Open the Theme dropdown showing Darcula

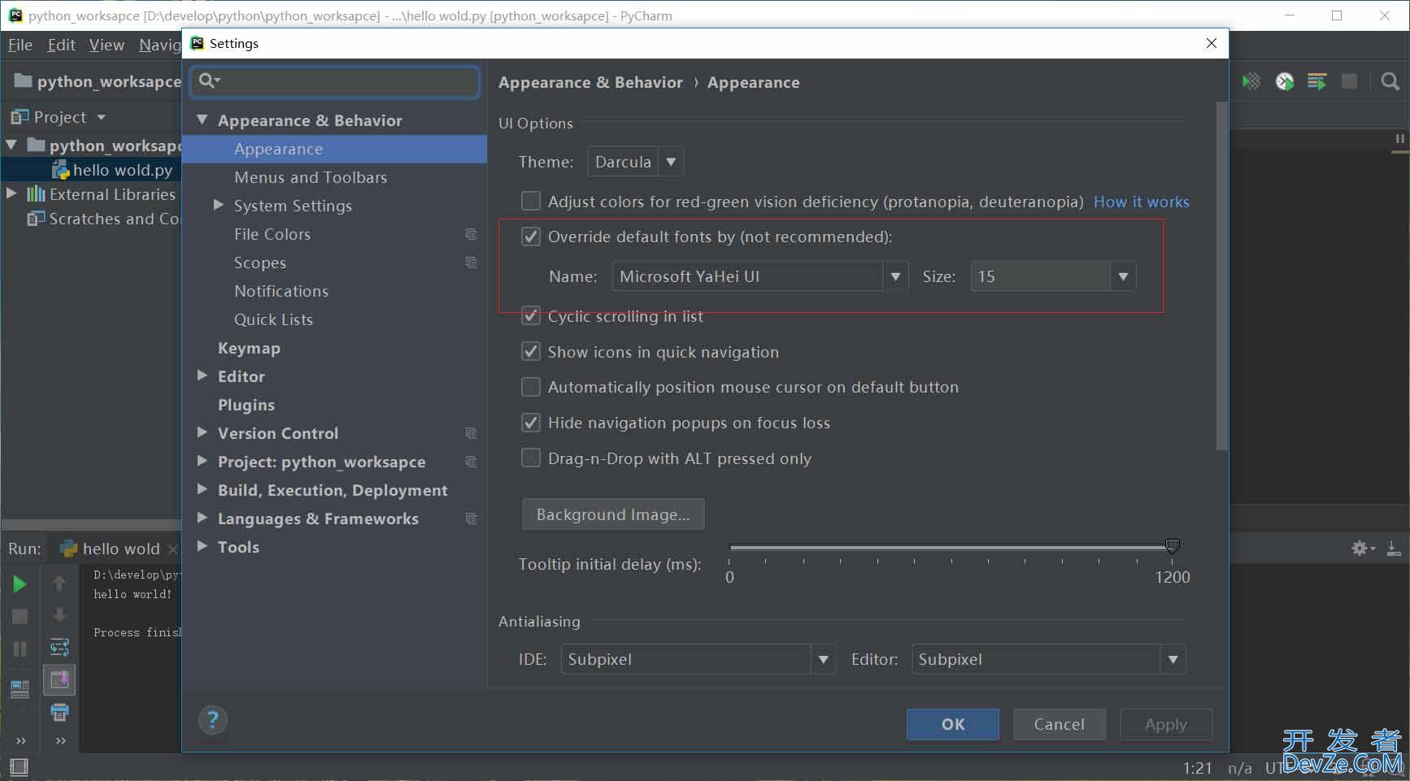635,162
